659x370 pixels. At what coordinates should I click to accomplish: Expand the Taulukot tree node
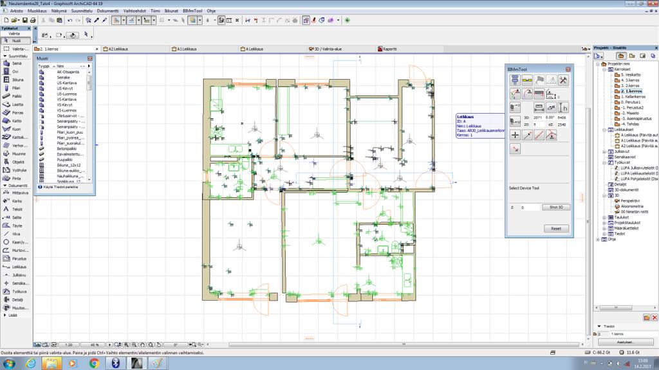coord(604,217)
